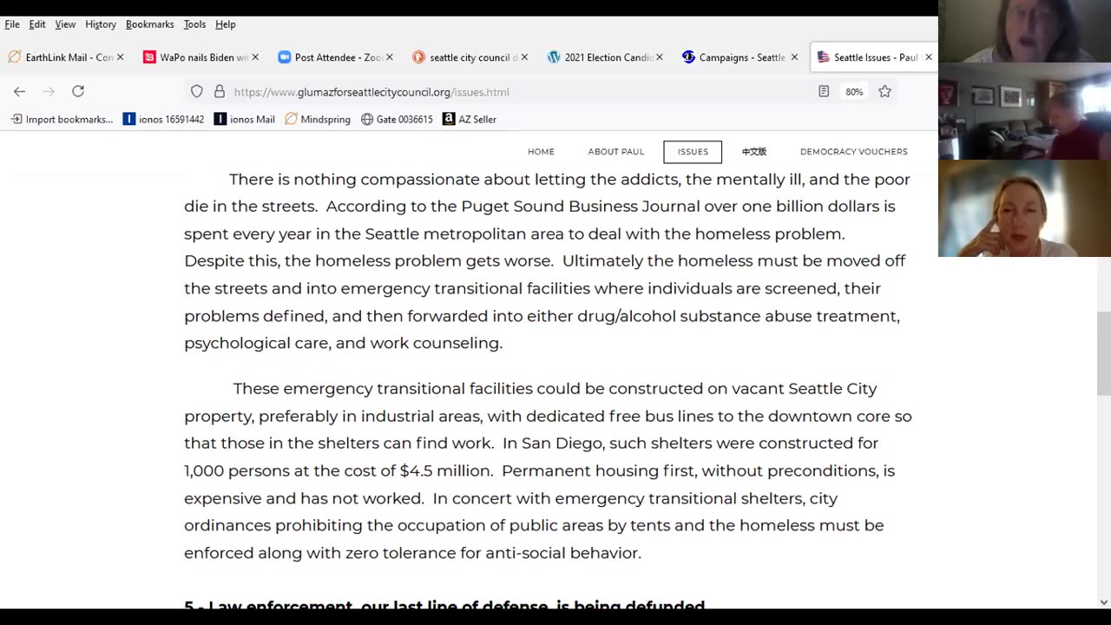The image size is (1111, 625).
Task: Click the text '$4.5 million' in paragraph
Action: tap(446, 470)
